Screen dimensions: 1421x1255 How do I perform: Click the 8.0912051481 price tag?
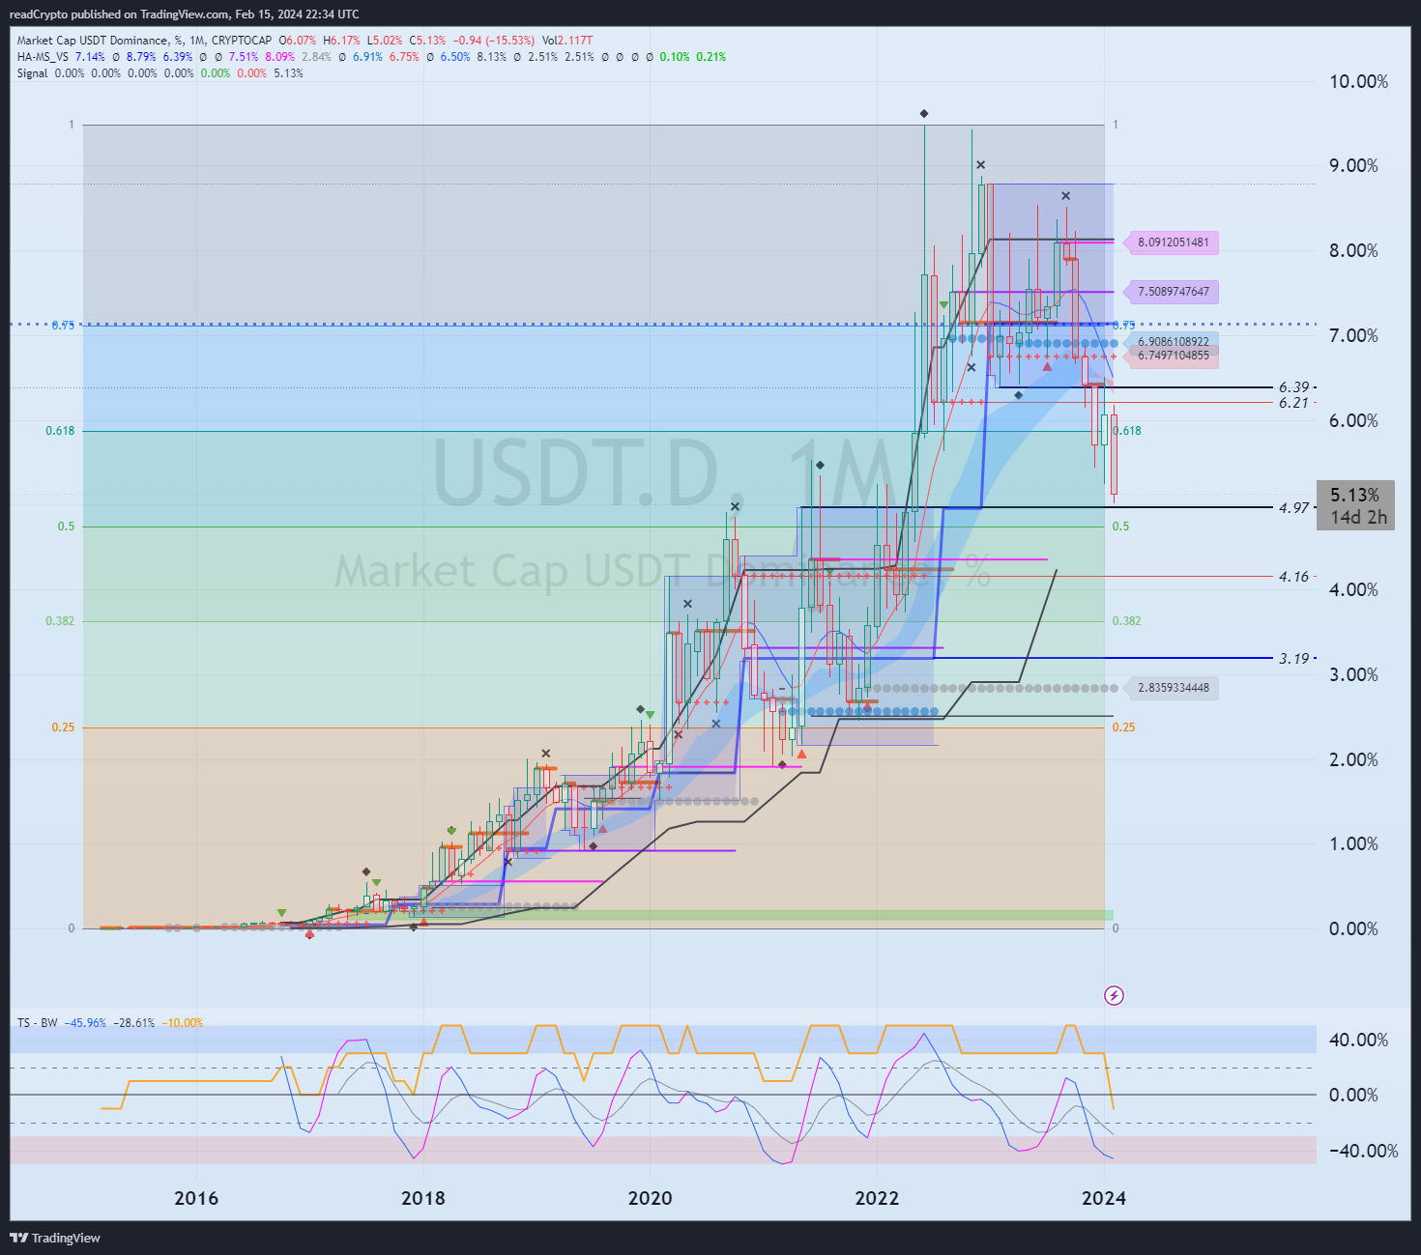[x=1173, y=242]
